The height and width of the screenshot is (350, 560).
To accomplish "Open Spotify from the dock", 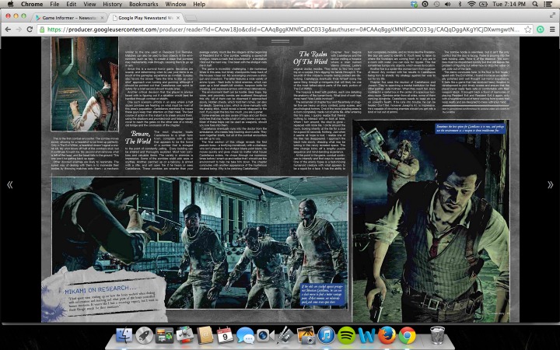I will point(346,336).
